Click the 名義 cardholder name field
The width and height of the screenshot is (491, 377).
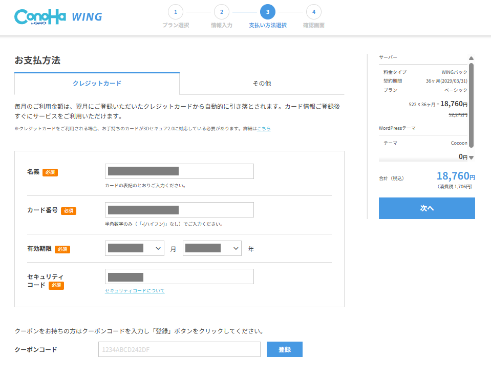(x=179, y=171)
